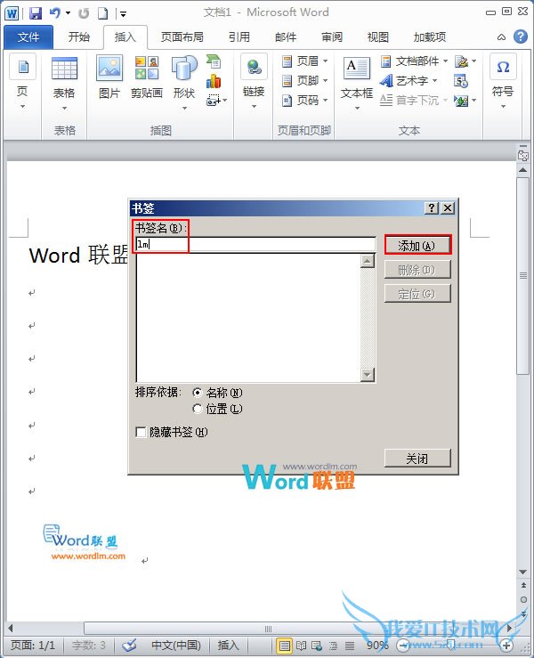The image size is (534, 658).
Task: Switch to the 审阅 ribbon tab
Action: pyautogui.click(x=332, y=37)
